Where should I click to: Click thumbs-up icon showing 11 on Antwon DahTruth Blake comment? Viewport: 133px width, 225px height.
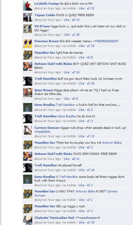point(74,159)
